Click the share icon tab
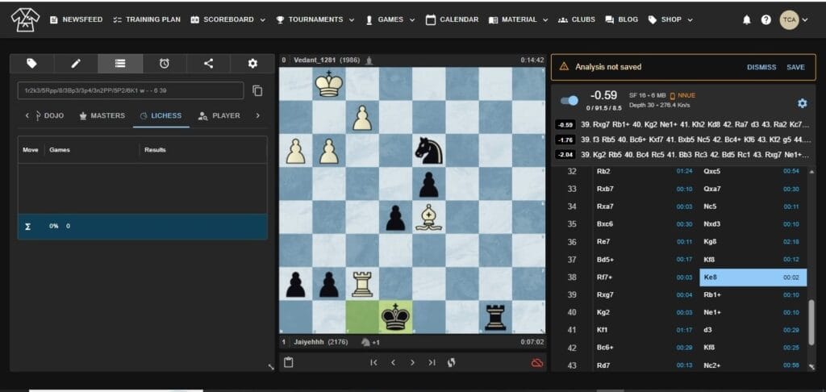This screenshot has width=826, height=392. tap(208, 64)
